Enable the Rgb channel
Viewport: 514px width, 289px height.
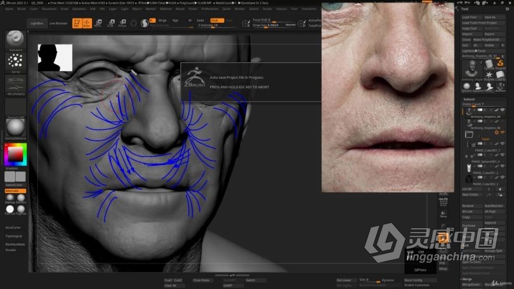click(175, 20)
